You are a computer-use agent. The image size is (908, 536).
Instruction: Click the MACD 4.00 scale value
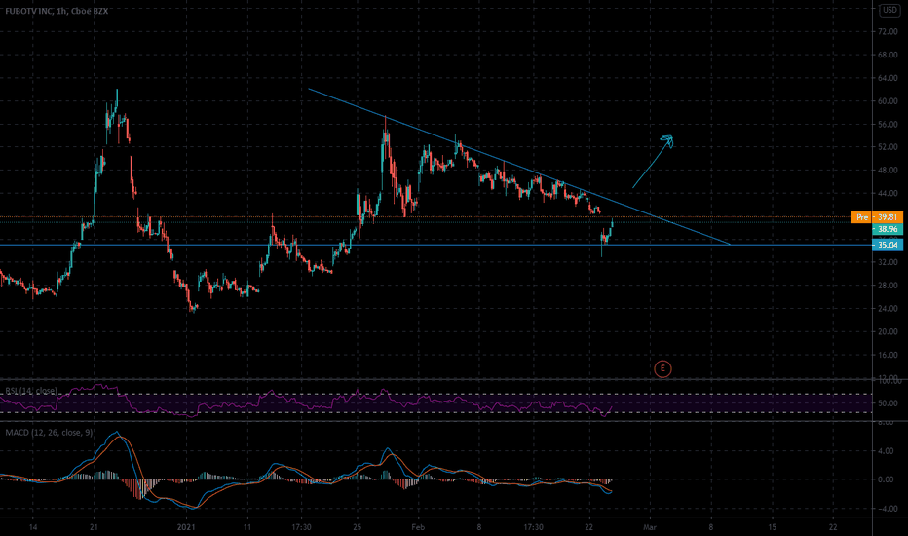(x=888, y=451)
